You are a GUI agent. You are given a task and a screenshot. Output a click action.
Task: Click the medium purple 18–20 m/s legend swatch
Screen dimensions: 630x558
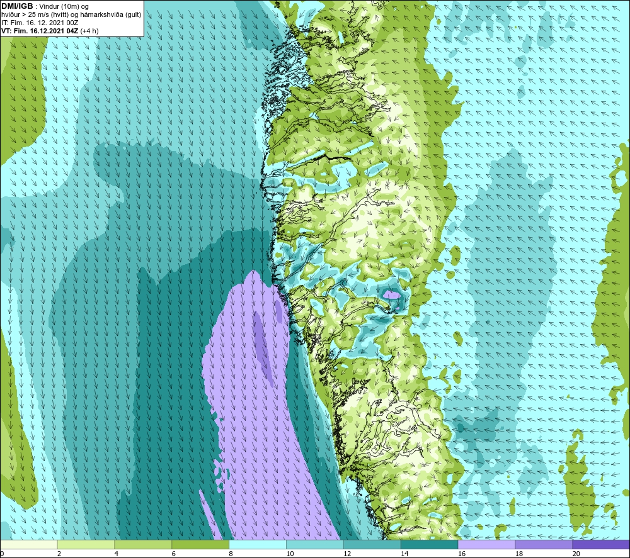pos(544,544)
